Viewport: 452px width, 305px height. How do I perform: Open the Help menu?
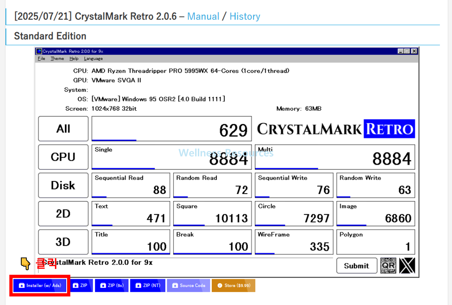click(x=74, y=59)
